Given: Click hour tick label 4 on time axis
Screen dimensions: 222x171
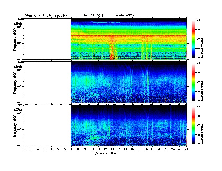Looking at the screenshot, I should pyautogui.click(x=51, y=149).
